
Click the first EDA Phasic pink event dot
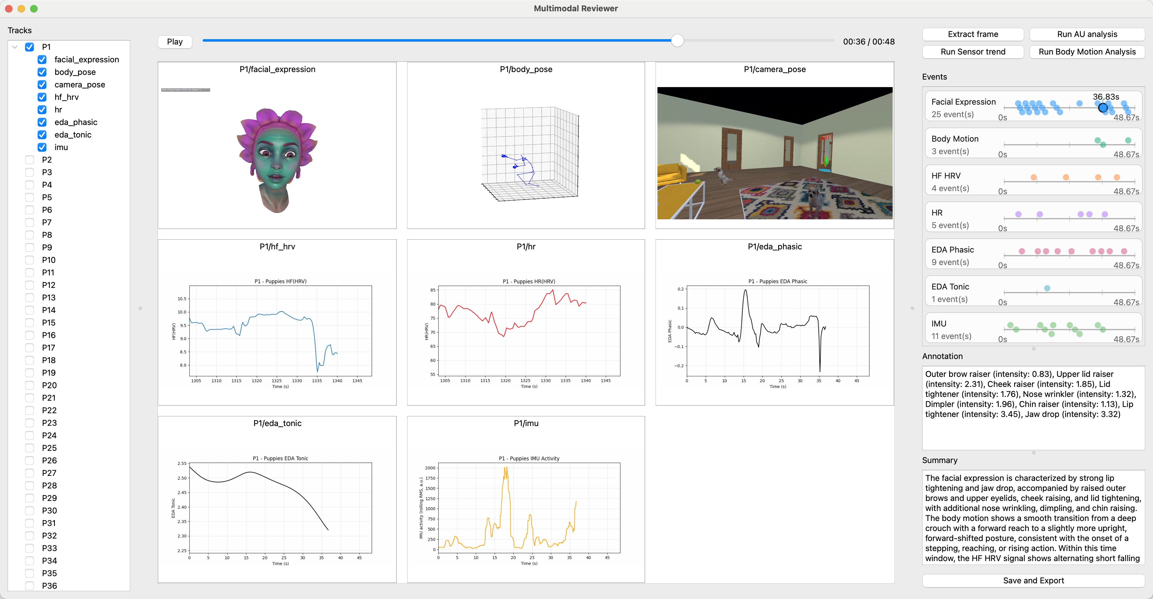coord(1022,251)
